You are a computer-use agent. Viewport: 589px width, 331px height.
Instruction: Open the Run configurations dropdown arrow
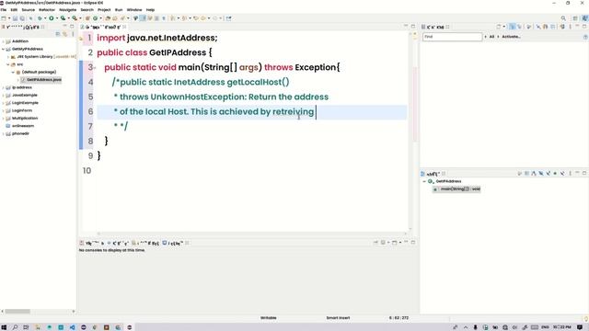(x=56, y=18)
